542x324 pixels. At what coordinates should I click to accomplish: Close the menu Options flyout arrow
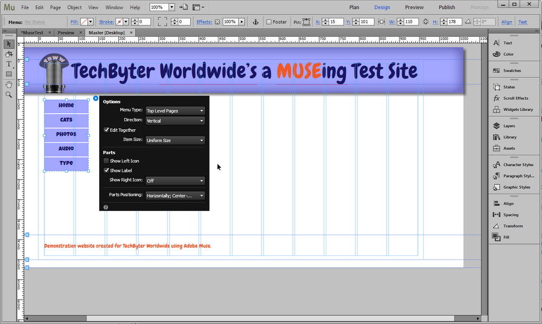tap(96, 98)
